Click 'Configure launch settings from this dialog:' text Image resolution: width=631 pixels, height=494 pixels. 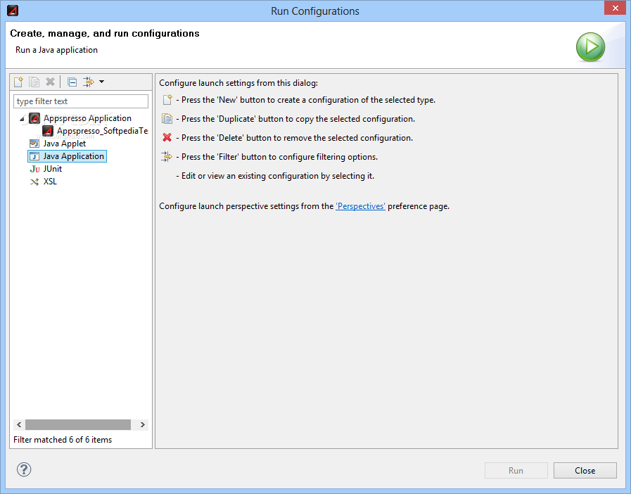click(x=238, y=83)
